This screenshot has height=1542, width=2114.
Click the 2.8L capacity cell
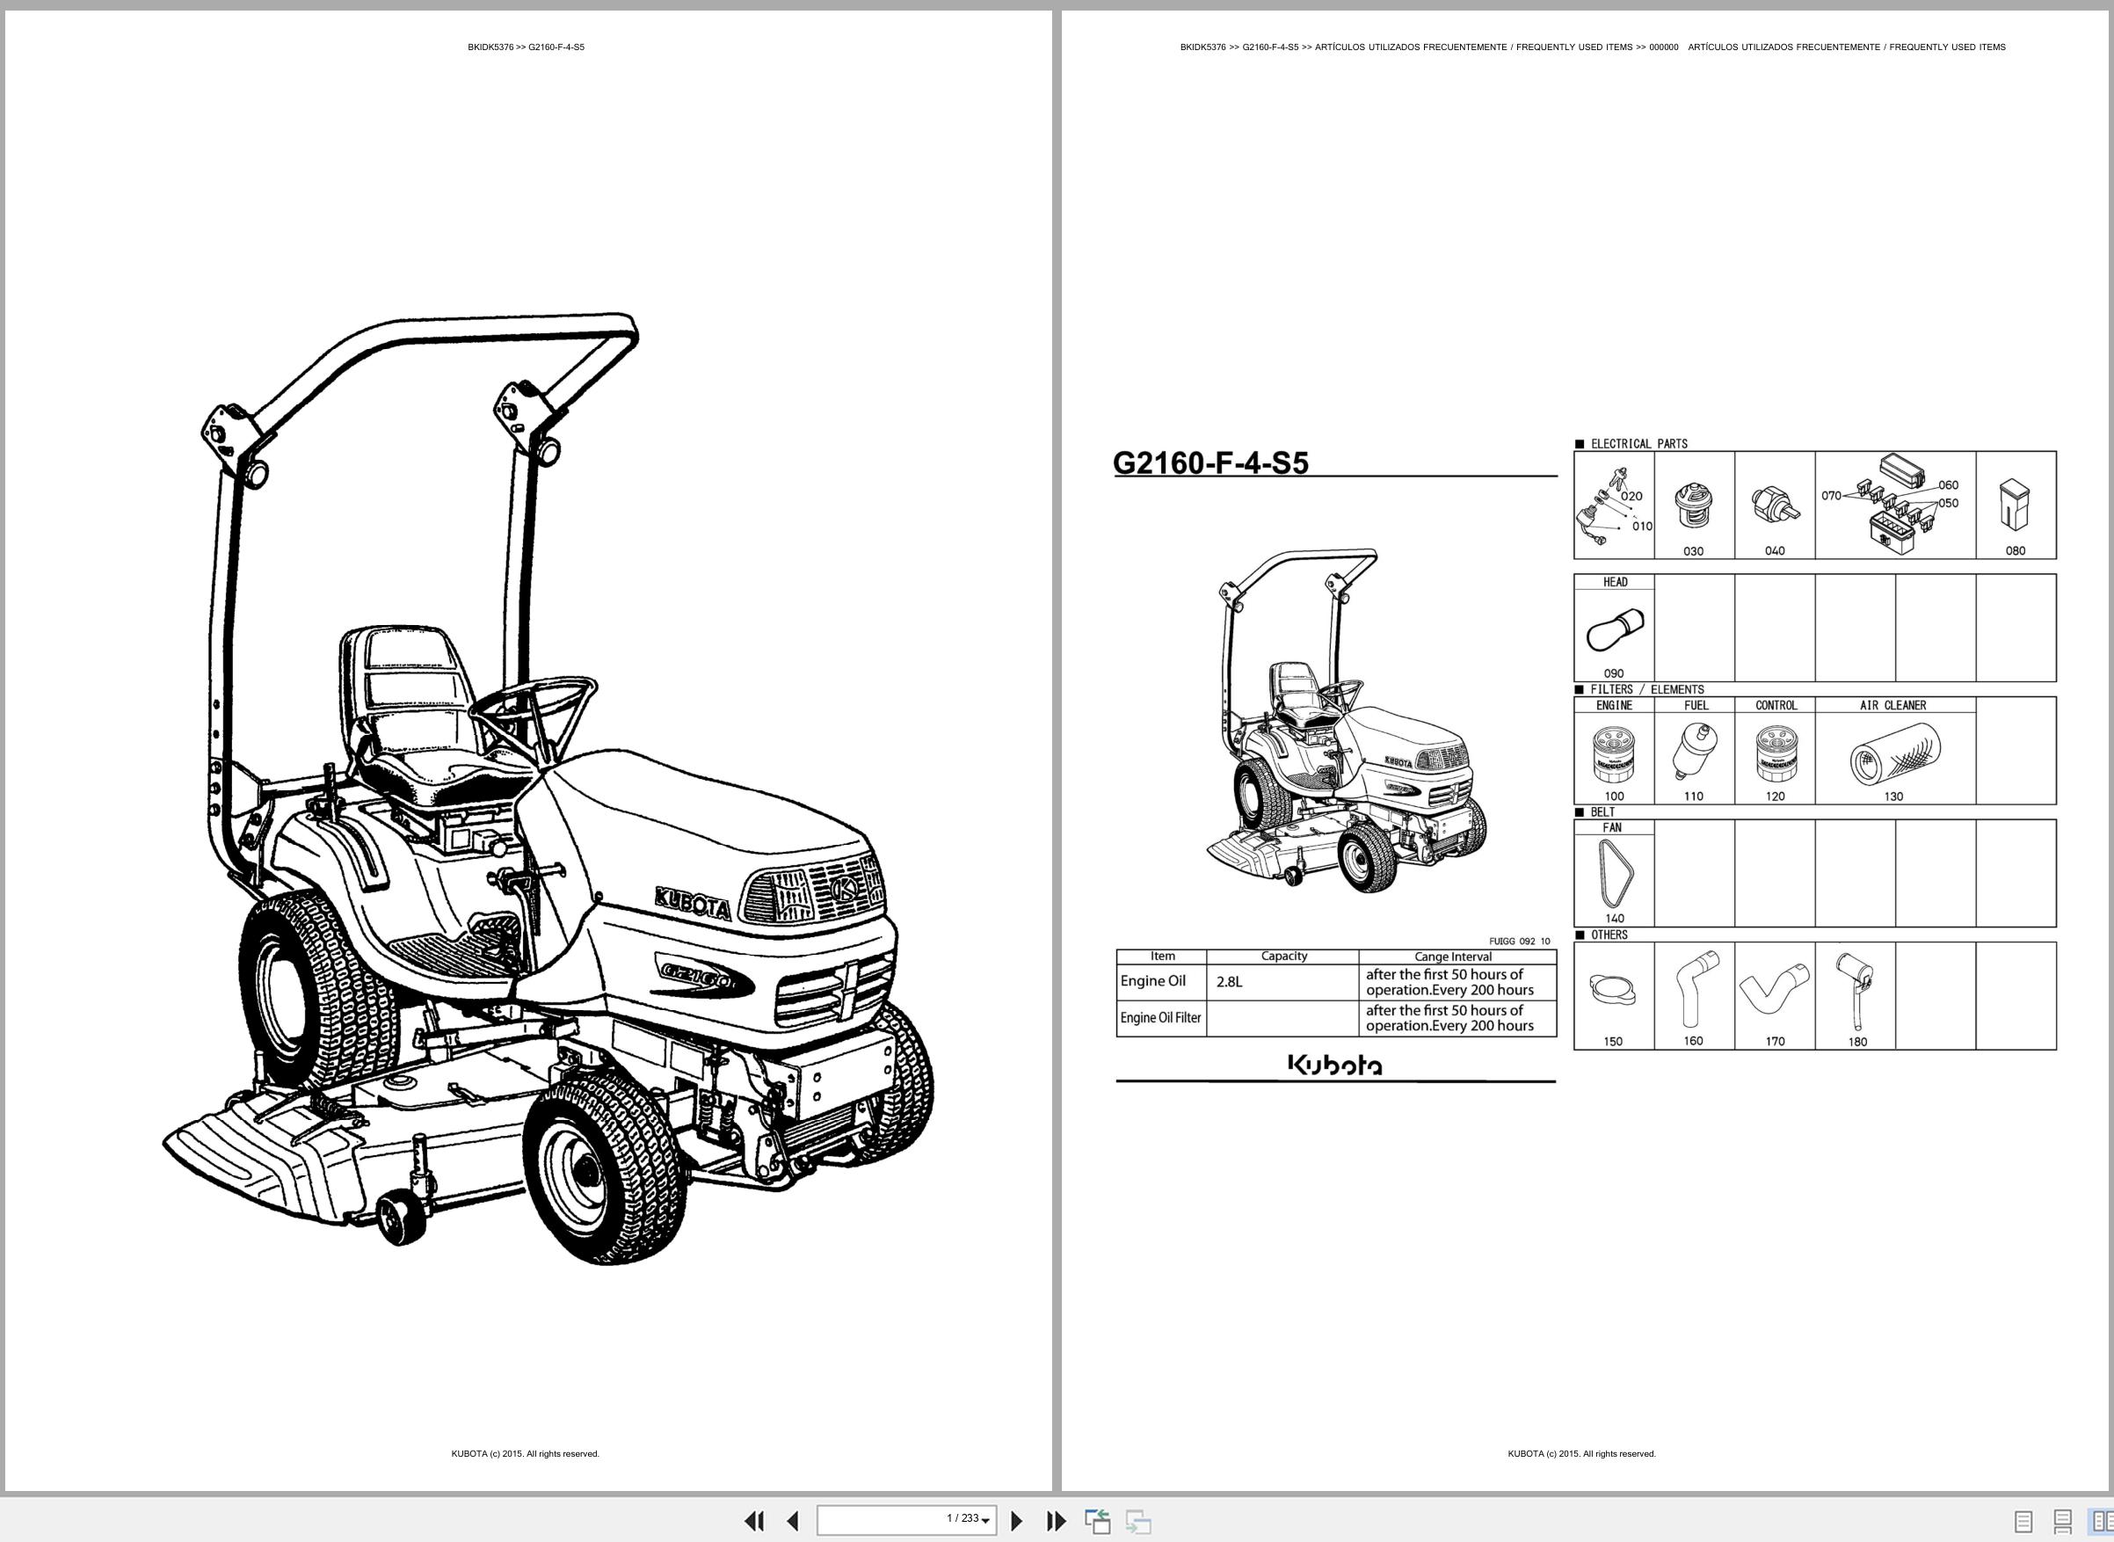1282,983
